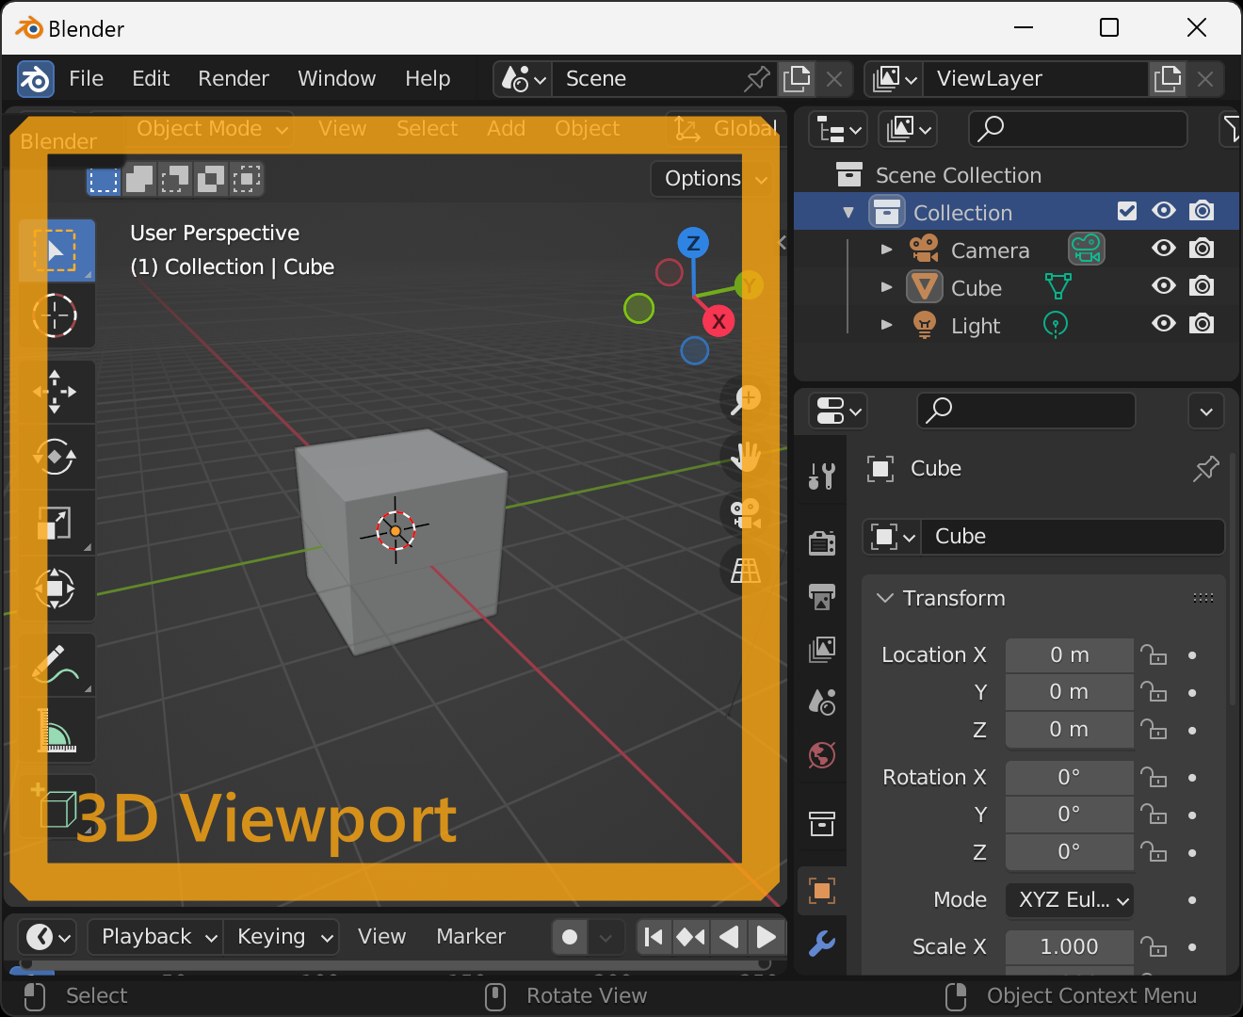Expand the Camera row in the outliner
This screenshot has height=1017, width=1243.
click(x=886, y=250)
